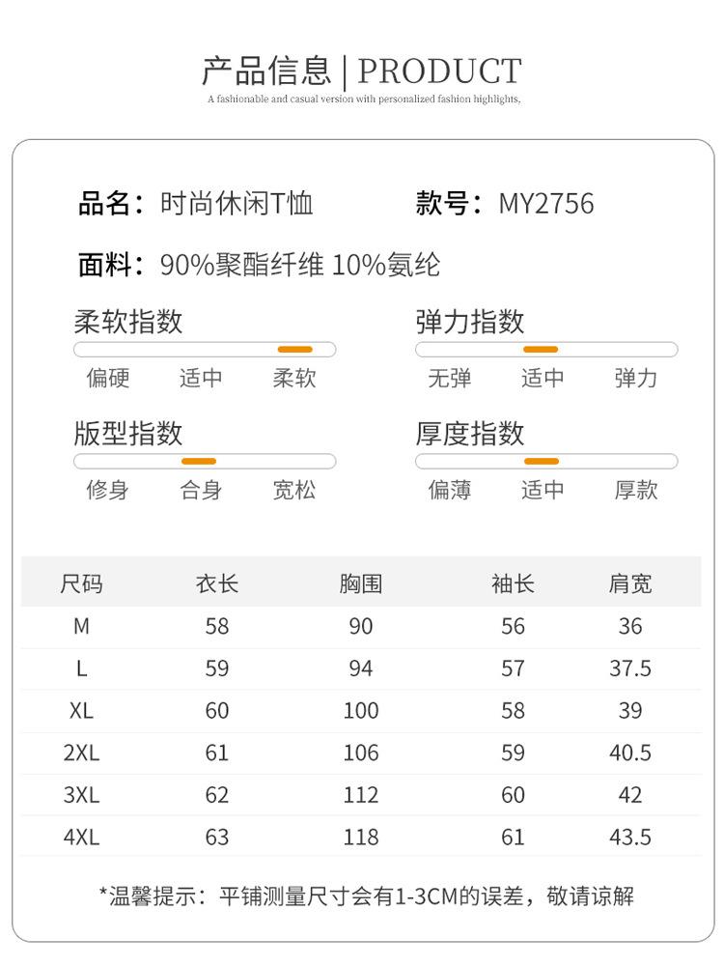Select the 偏硬 softness label
The image size is (724, 967).
click(108, 378)
